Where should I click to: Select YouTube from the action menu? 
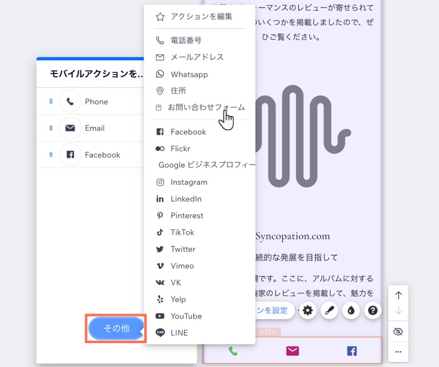(186, 316)
